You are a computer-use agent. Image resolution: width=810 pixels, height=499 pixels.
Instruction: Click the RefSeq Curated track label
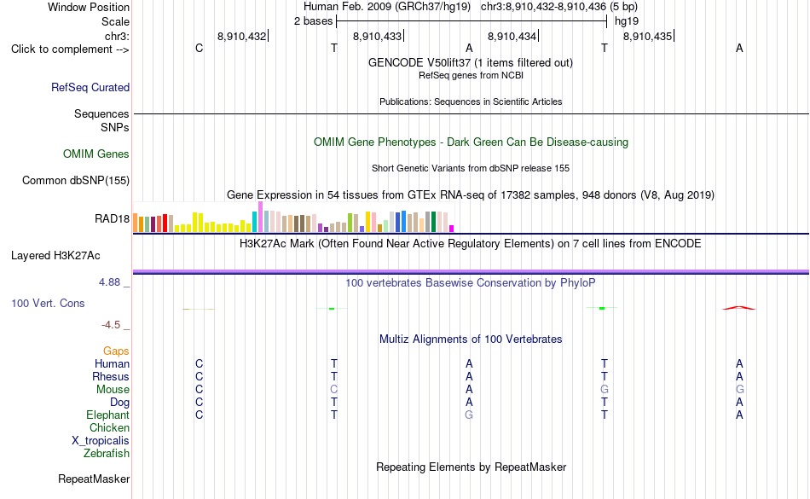[90, 87]
